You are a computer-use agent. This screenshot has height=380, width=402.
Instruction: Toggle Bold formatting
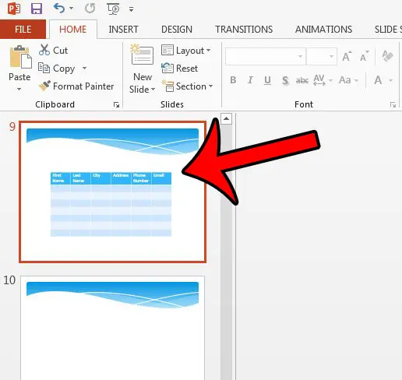pyautogui.click(x=233, y=80)
